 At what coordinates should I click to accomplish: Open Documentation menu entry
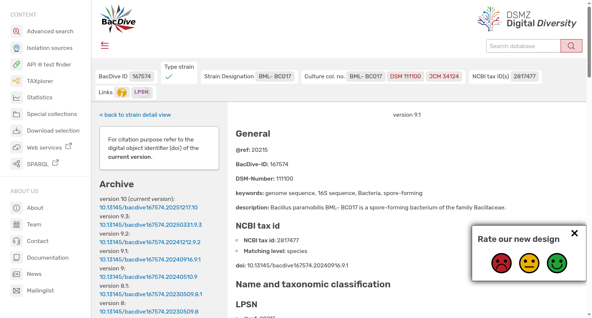[x=48, y=258]
